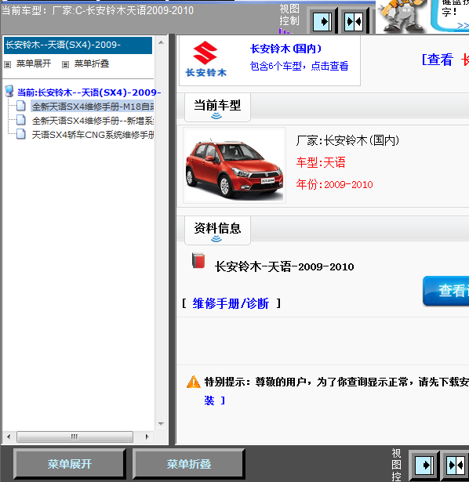Click the Suzuki brand logo
Image resolution: width=469 pixels, height=482 pixels.
click(205, 60)
